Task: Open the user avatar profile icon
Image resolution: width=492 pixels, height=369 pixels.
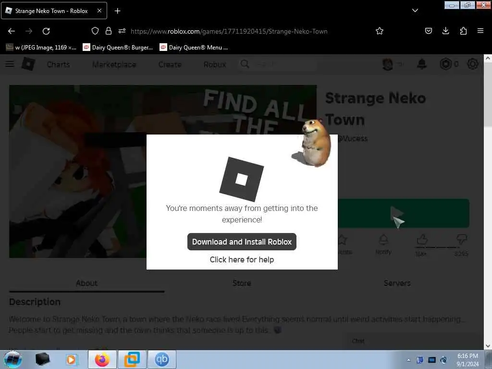Action: coord(388,64)
